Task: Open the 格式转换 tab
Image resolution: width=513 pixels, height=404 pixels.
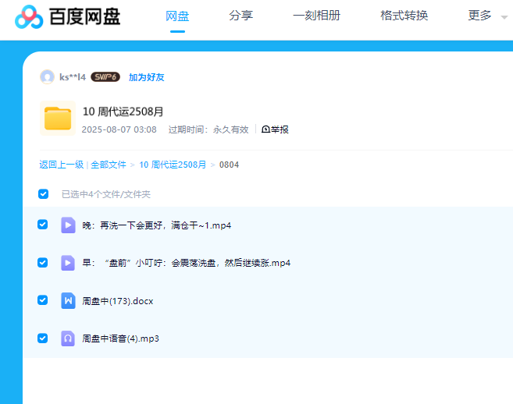Action: [404, 16]
